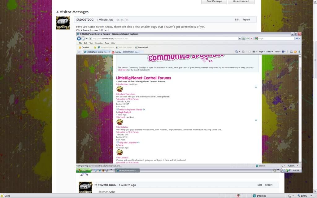This screenshot has height=198, width=317.
Task: Click Edit on first visitor message
Action: (237, 19)
